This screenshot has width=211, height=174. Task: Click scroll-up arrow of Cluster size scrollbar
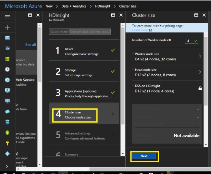pos(206,35)
